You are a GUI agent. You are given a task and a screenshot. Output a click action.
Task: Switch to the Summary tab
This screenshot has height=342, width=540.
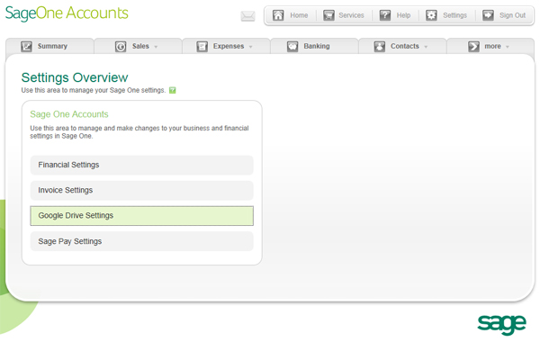(x=52, y=46)
